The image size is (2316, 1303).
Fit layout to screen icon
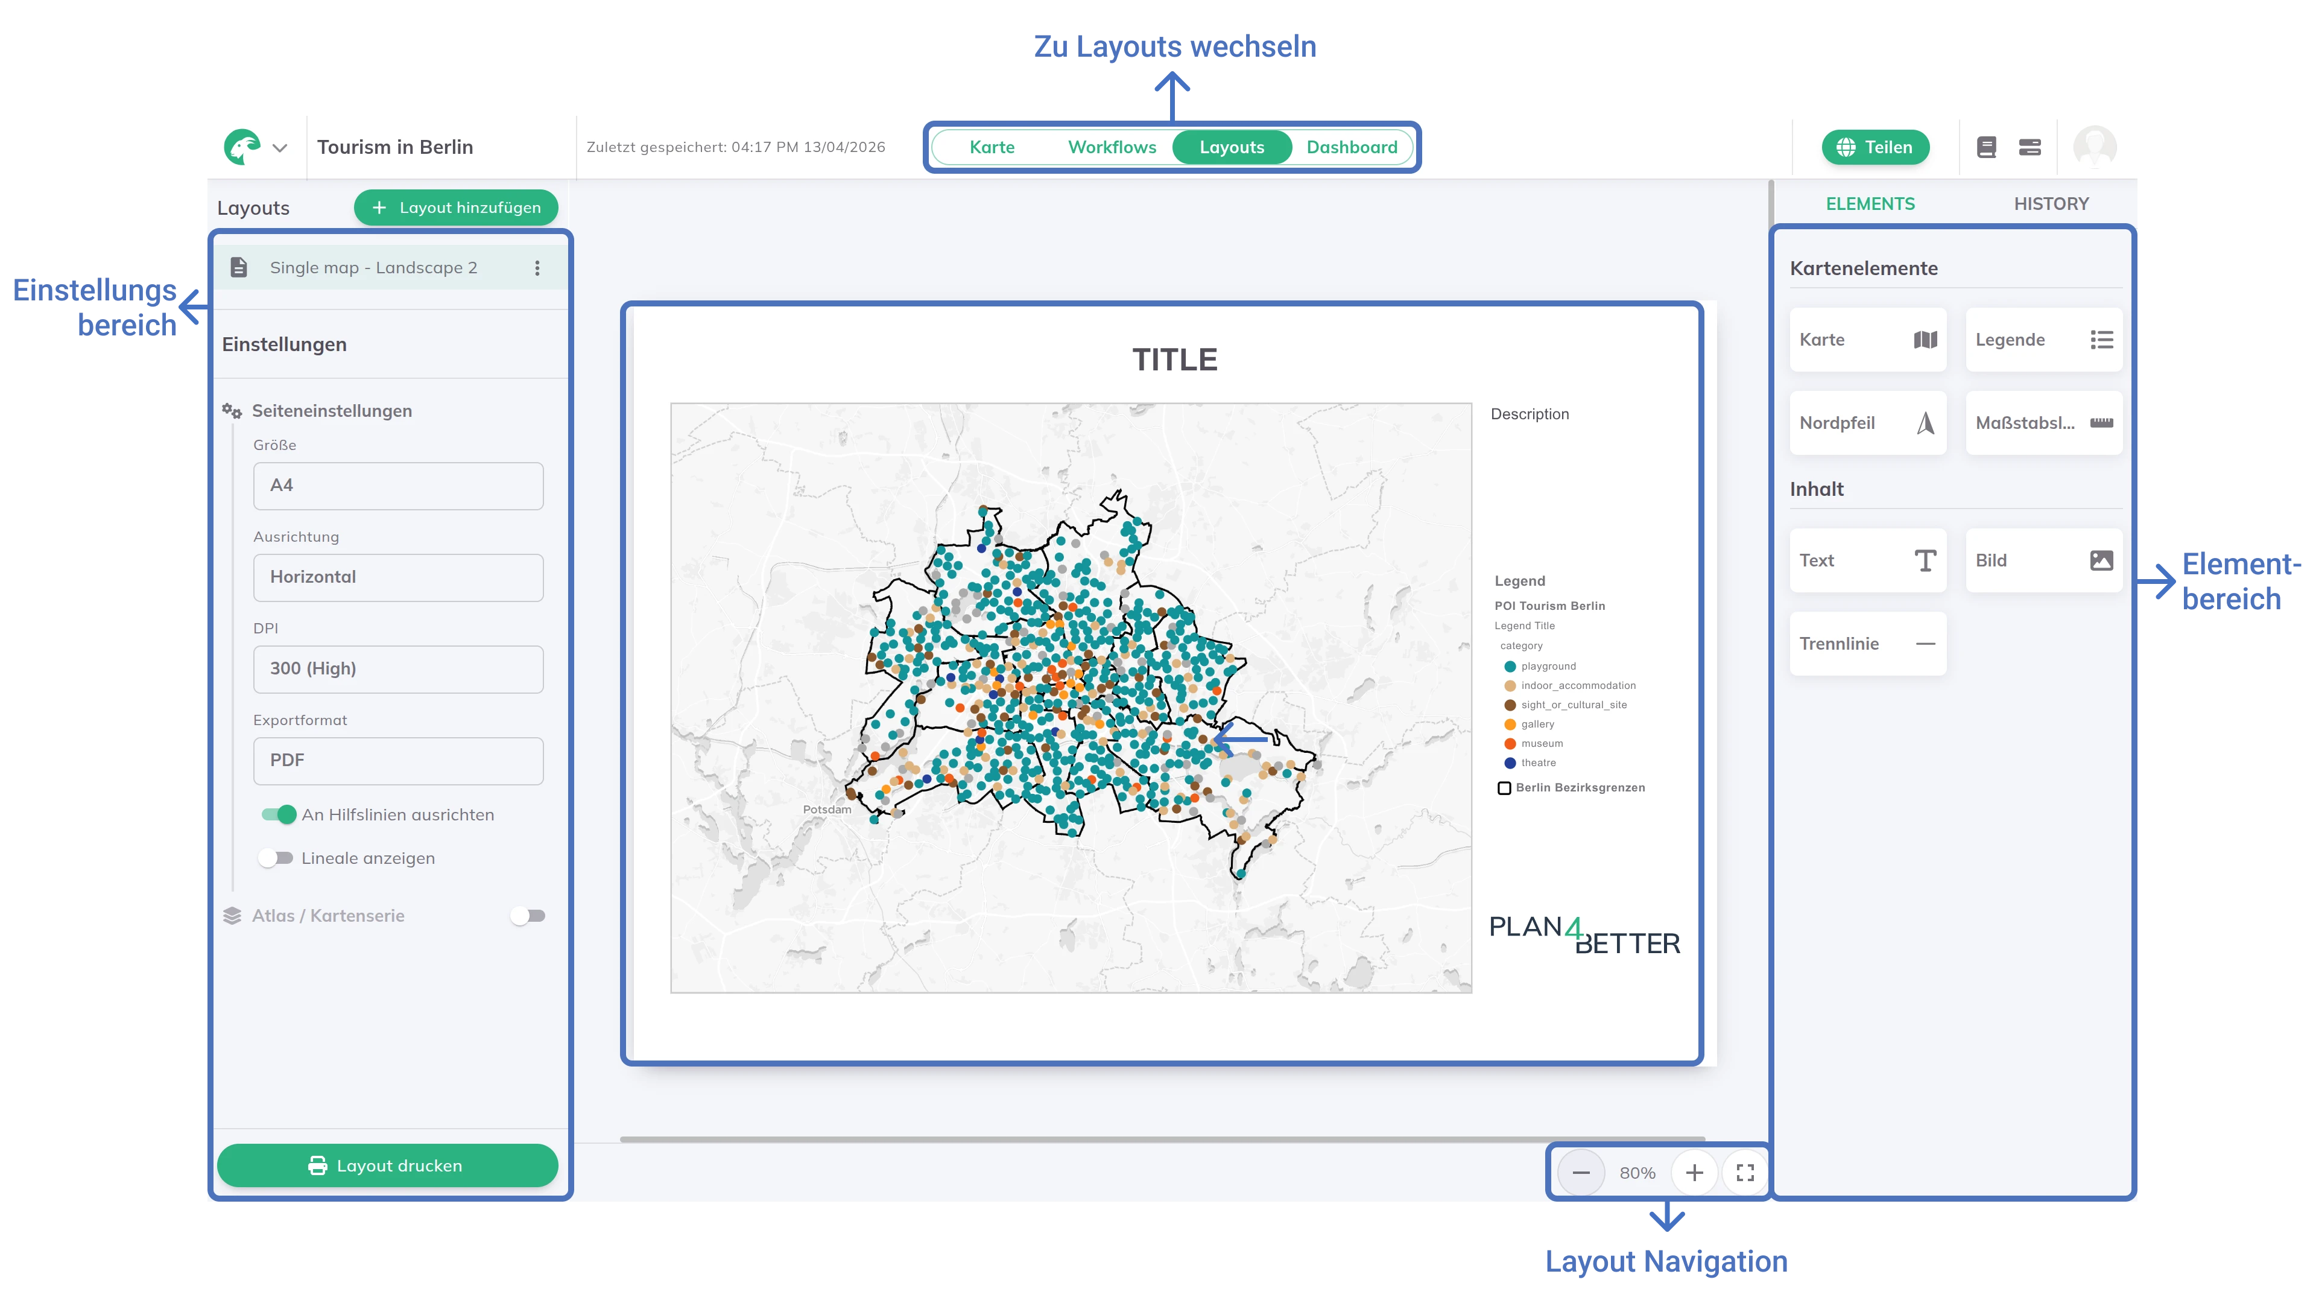1745,1173
